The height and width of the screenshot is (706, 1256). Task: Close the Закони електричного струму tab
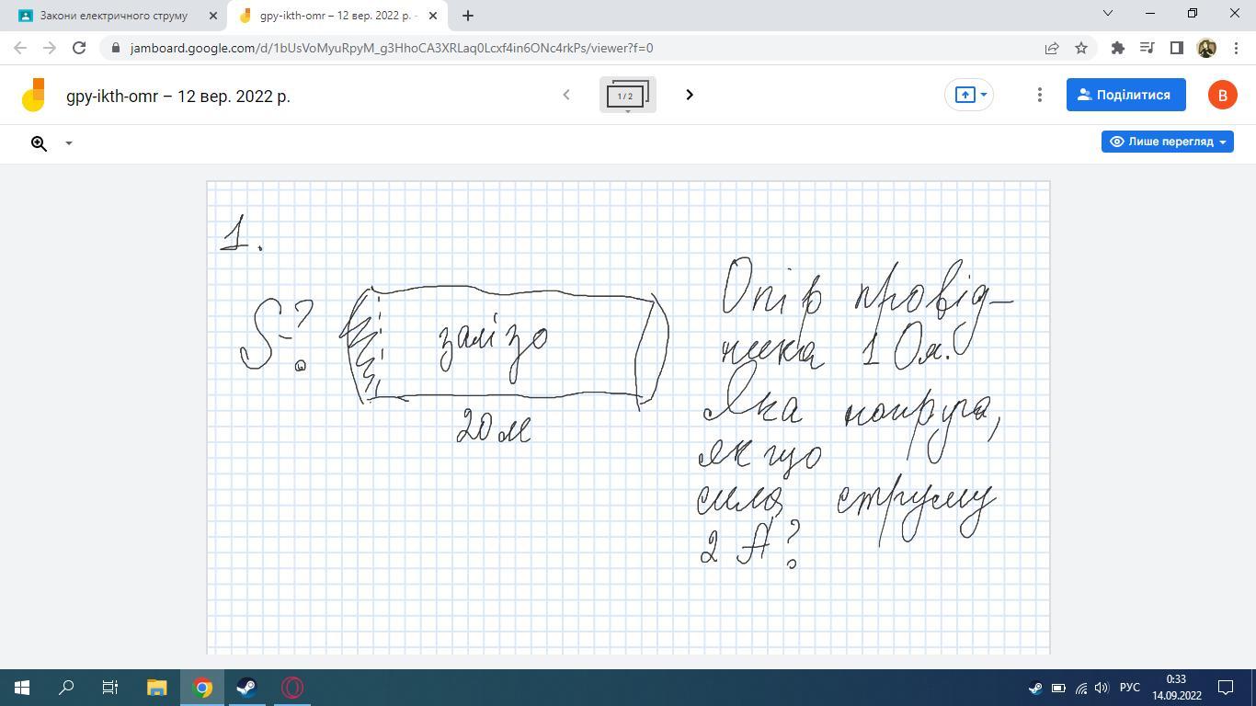coord(213,16)
